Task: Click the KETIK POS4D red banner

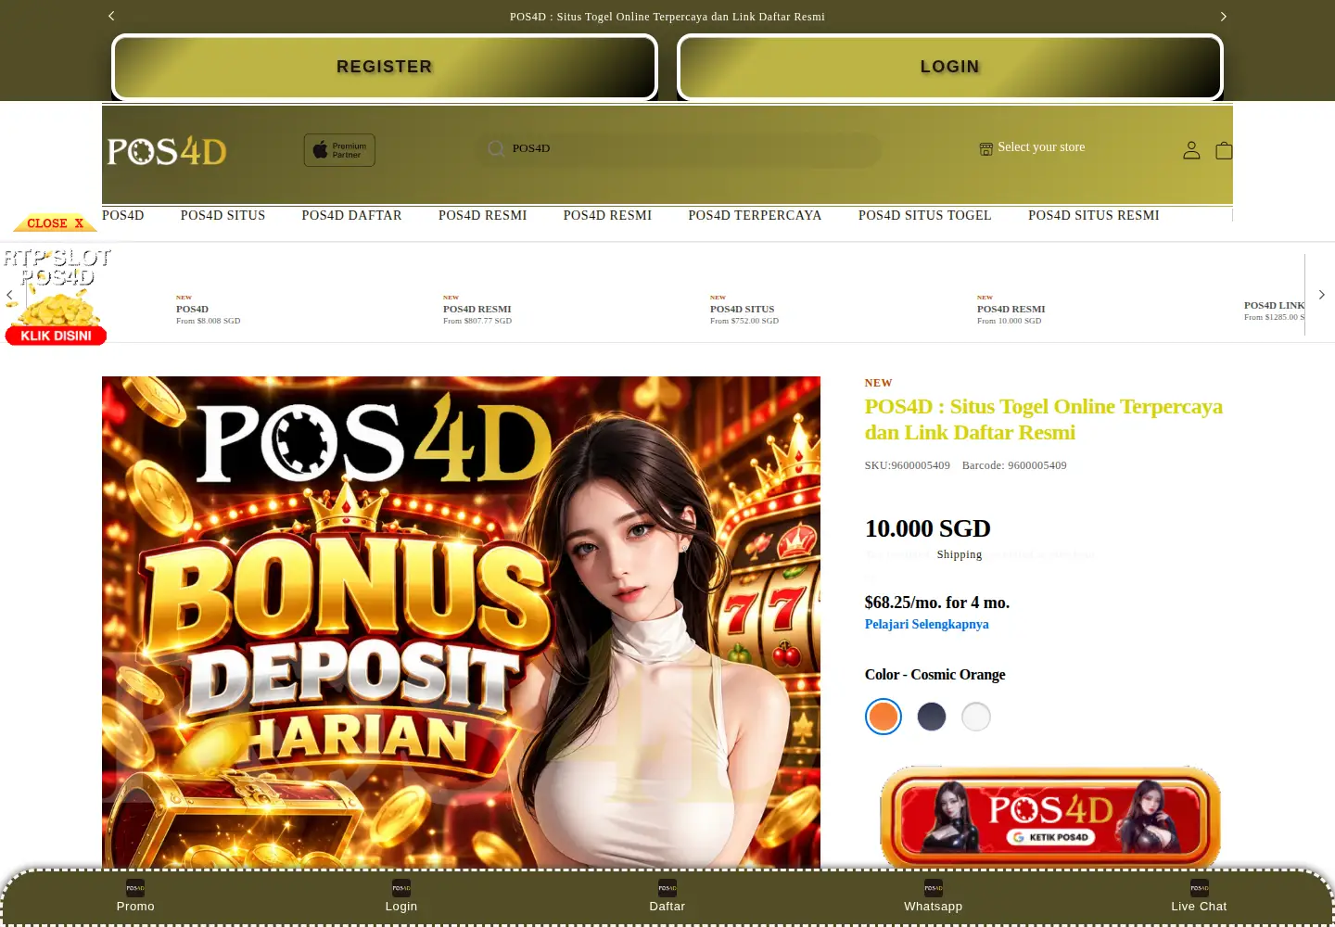Action: 1050,818
